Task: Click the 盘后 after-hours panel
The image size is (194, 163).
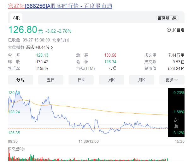Action: (x=176, y=112)
